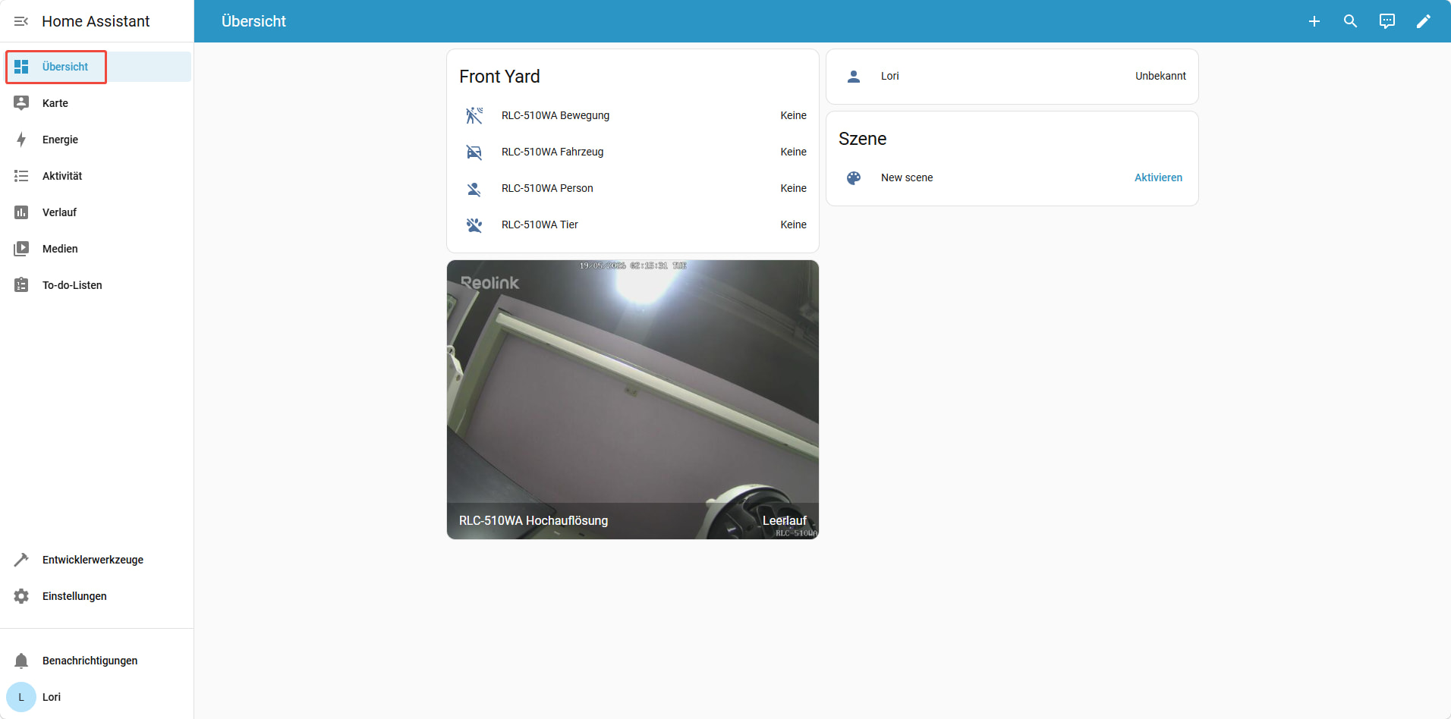
Task: Go to the Aktivität page
Action: click(97, 176)
